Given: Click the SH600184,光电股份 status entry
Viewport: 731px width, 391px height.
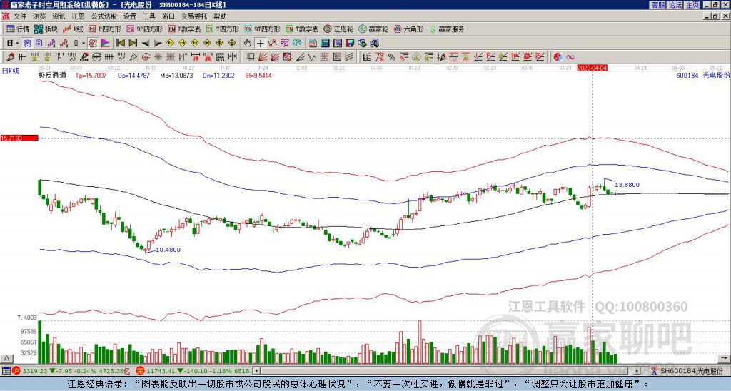Looking at the screenshot, I should pos(691,371).
